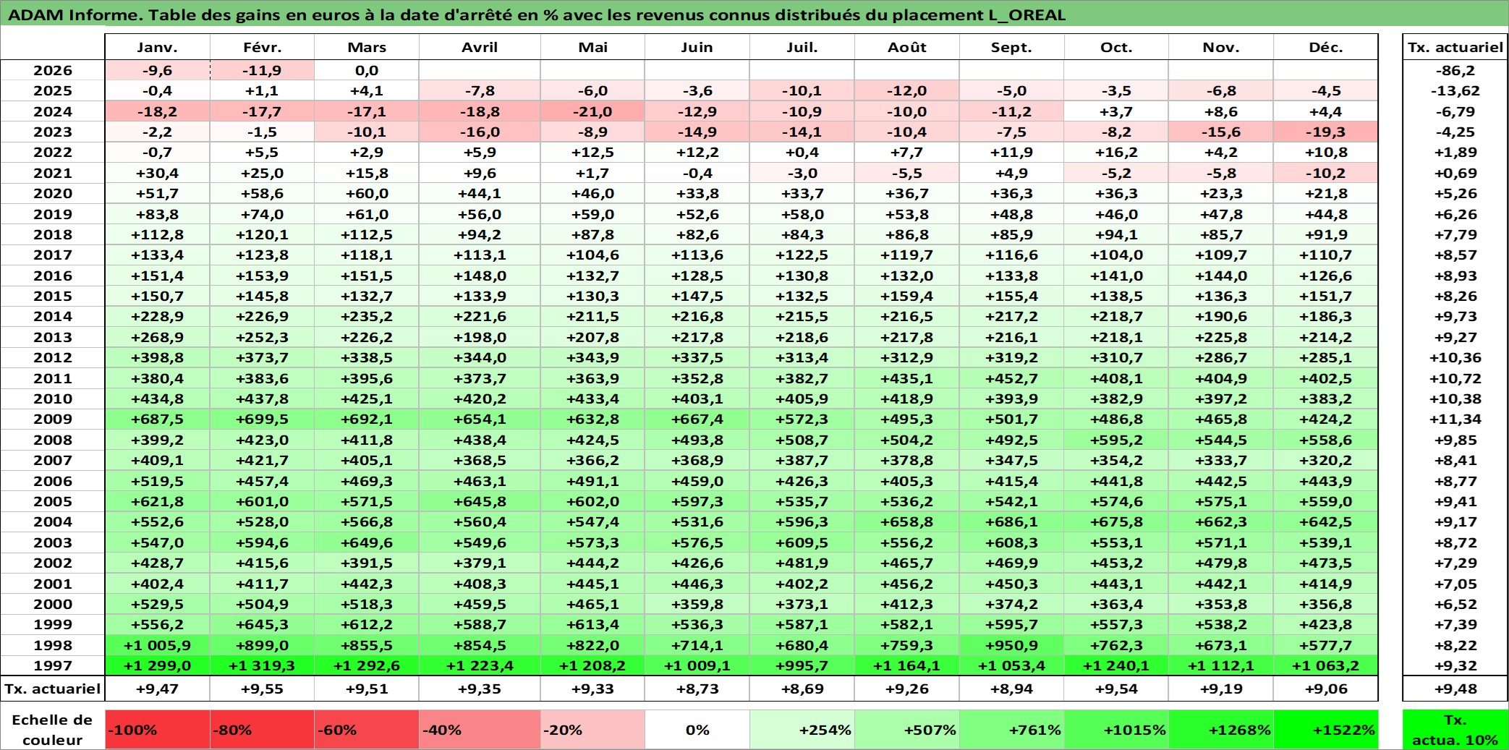Click the +60,0 cell for March 2020
This screenshot has height=750, width=1509.
(x=367, y=193)
